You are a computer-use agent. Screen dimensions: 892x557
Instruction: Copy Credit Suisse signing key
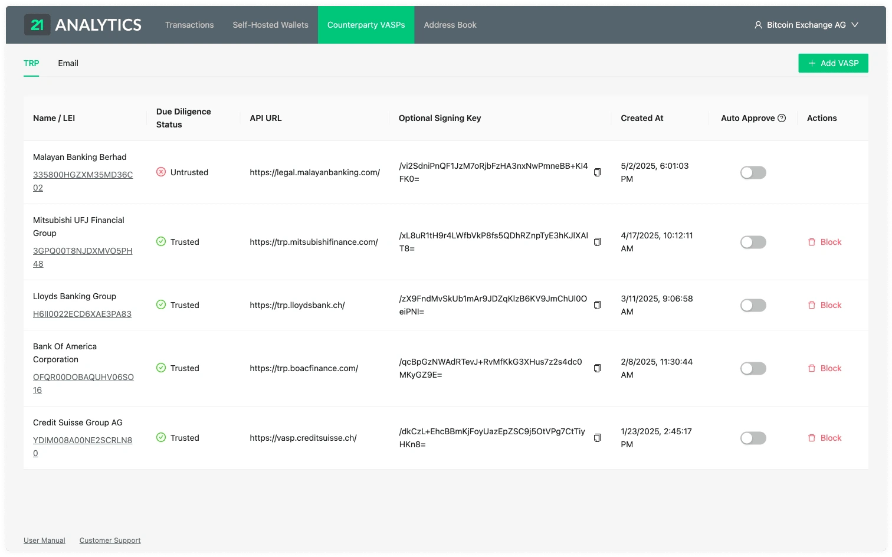point(597,438)
